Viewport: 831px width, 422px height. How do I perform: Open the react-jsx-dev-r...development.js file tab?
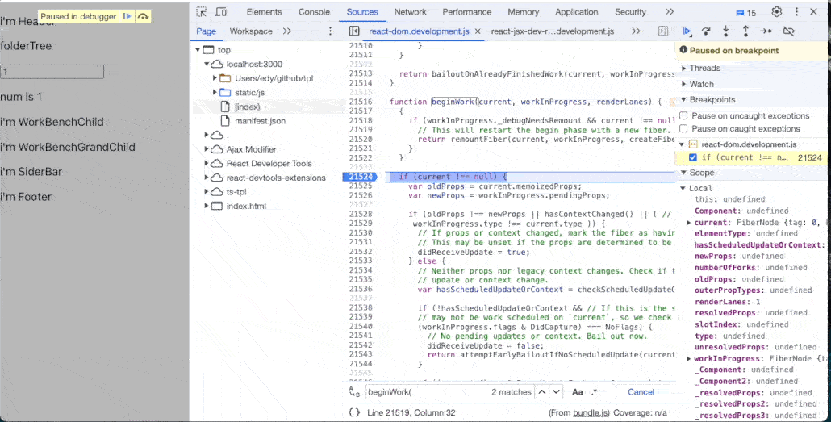click(x=552, y=31)
